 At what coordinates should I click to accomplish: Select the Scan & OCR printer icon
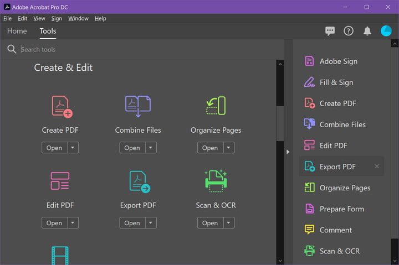click(216, 181)
